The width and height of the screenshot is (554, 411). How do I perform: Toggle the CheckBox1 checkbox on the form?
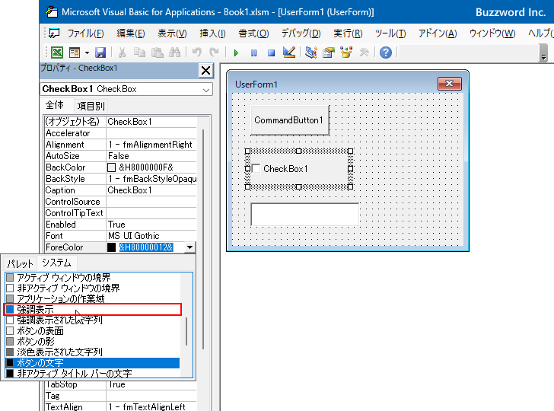[256, 168]
